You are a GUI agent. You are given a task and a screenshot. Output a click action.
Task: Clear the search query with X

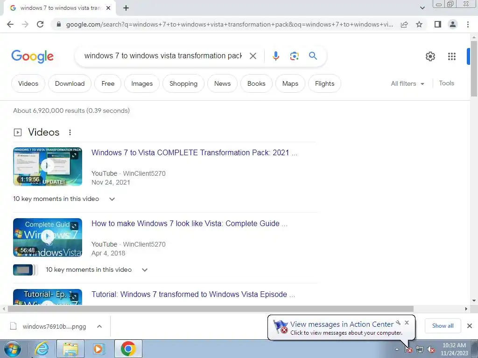253,56
